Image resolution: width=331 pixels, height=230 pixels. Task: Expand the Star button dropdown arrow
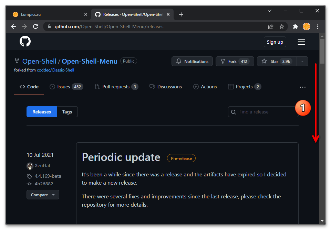302,62
